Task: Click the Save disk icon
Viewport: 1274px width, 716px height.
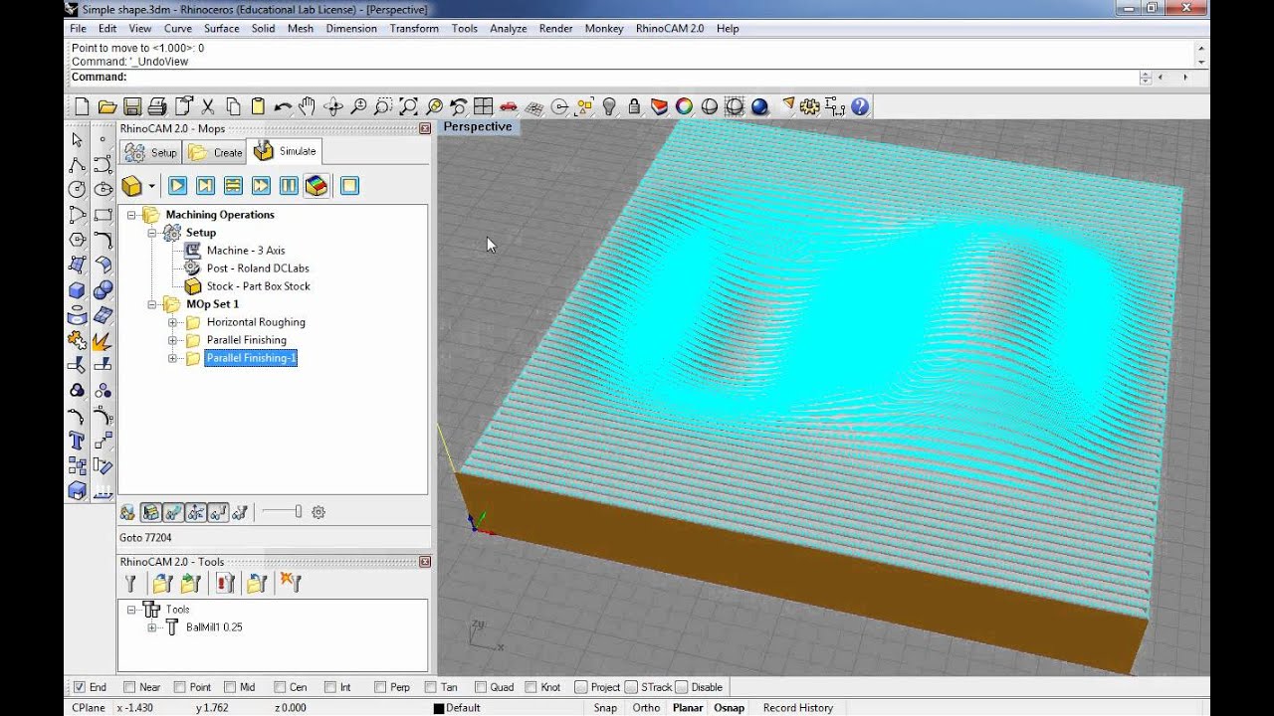Action: click(132, 106)
